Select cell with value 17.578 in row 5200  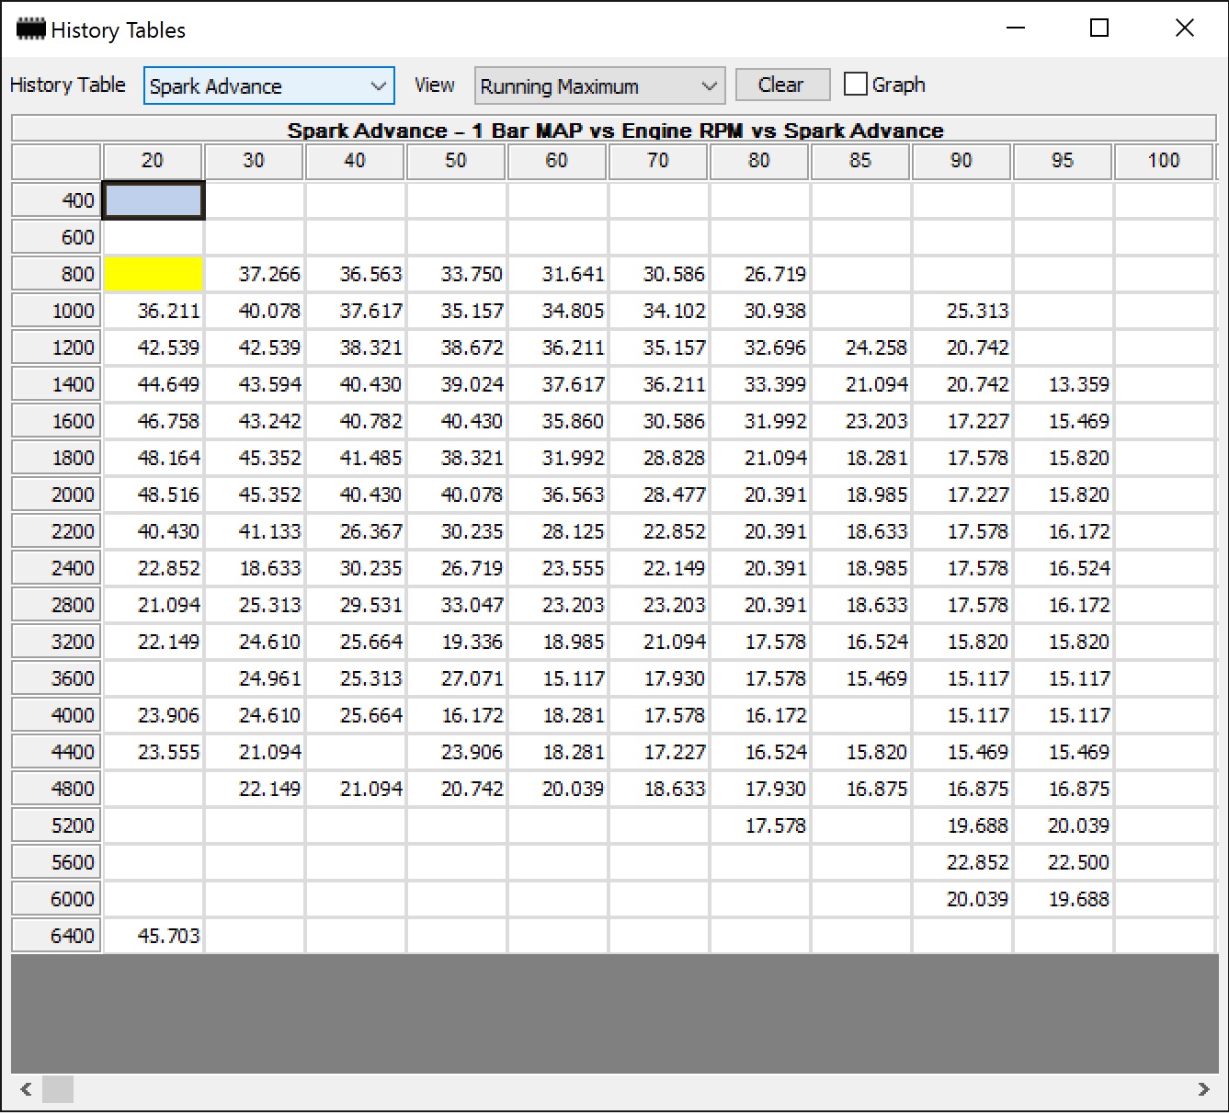click(x=760, y=825)
